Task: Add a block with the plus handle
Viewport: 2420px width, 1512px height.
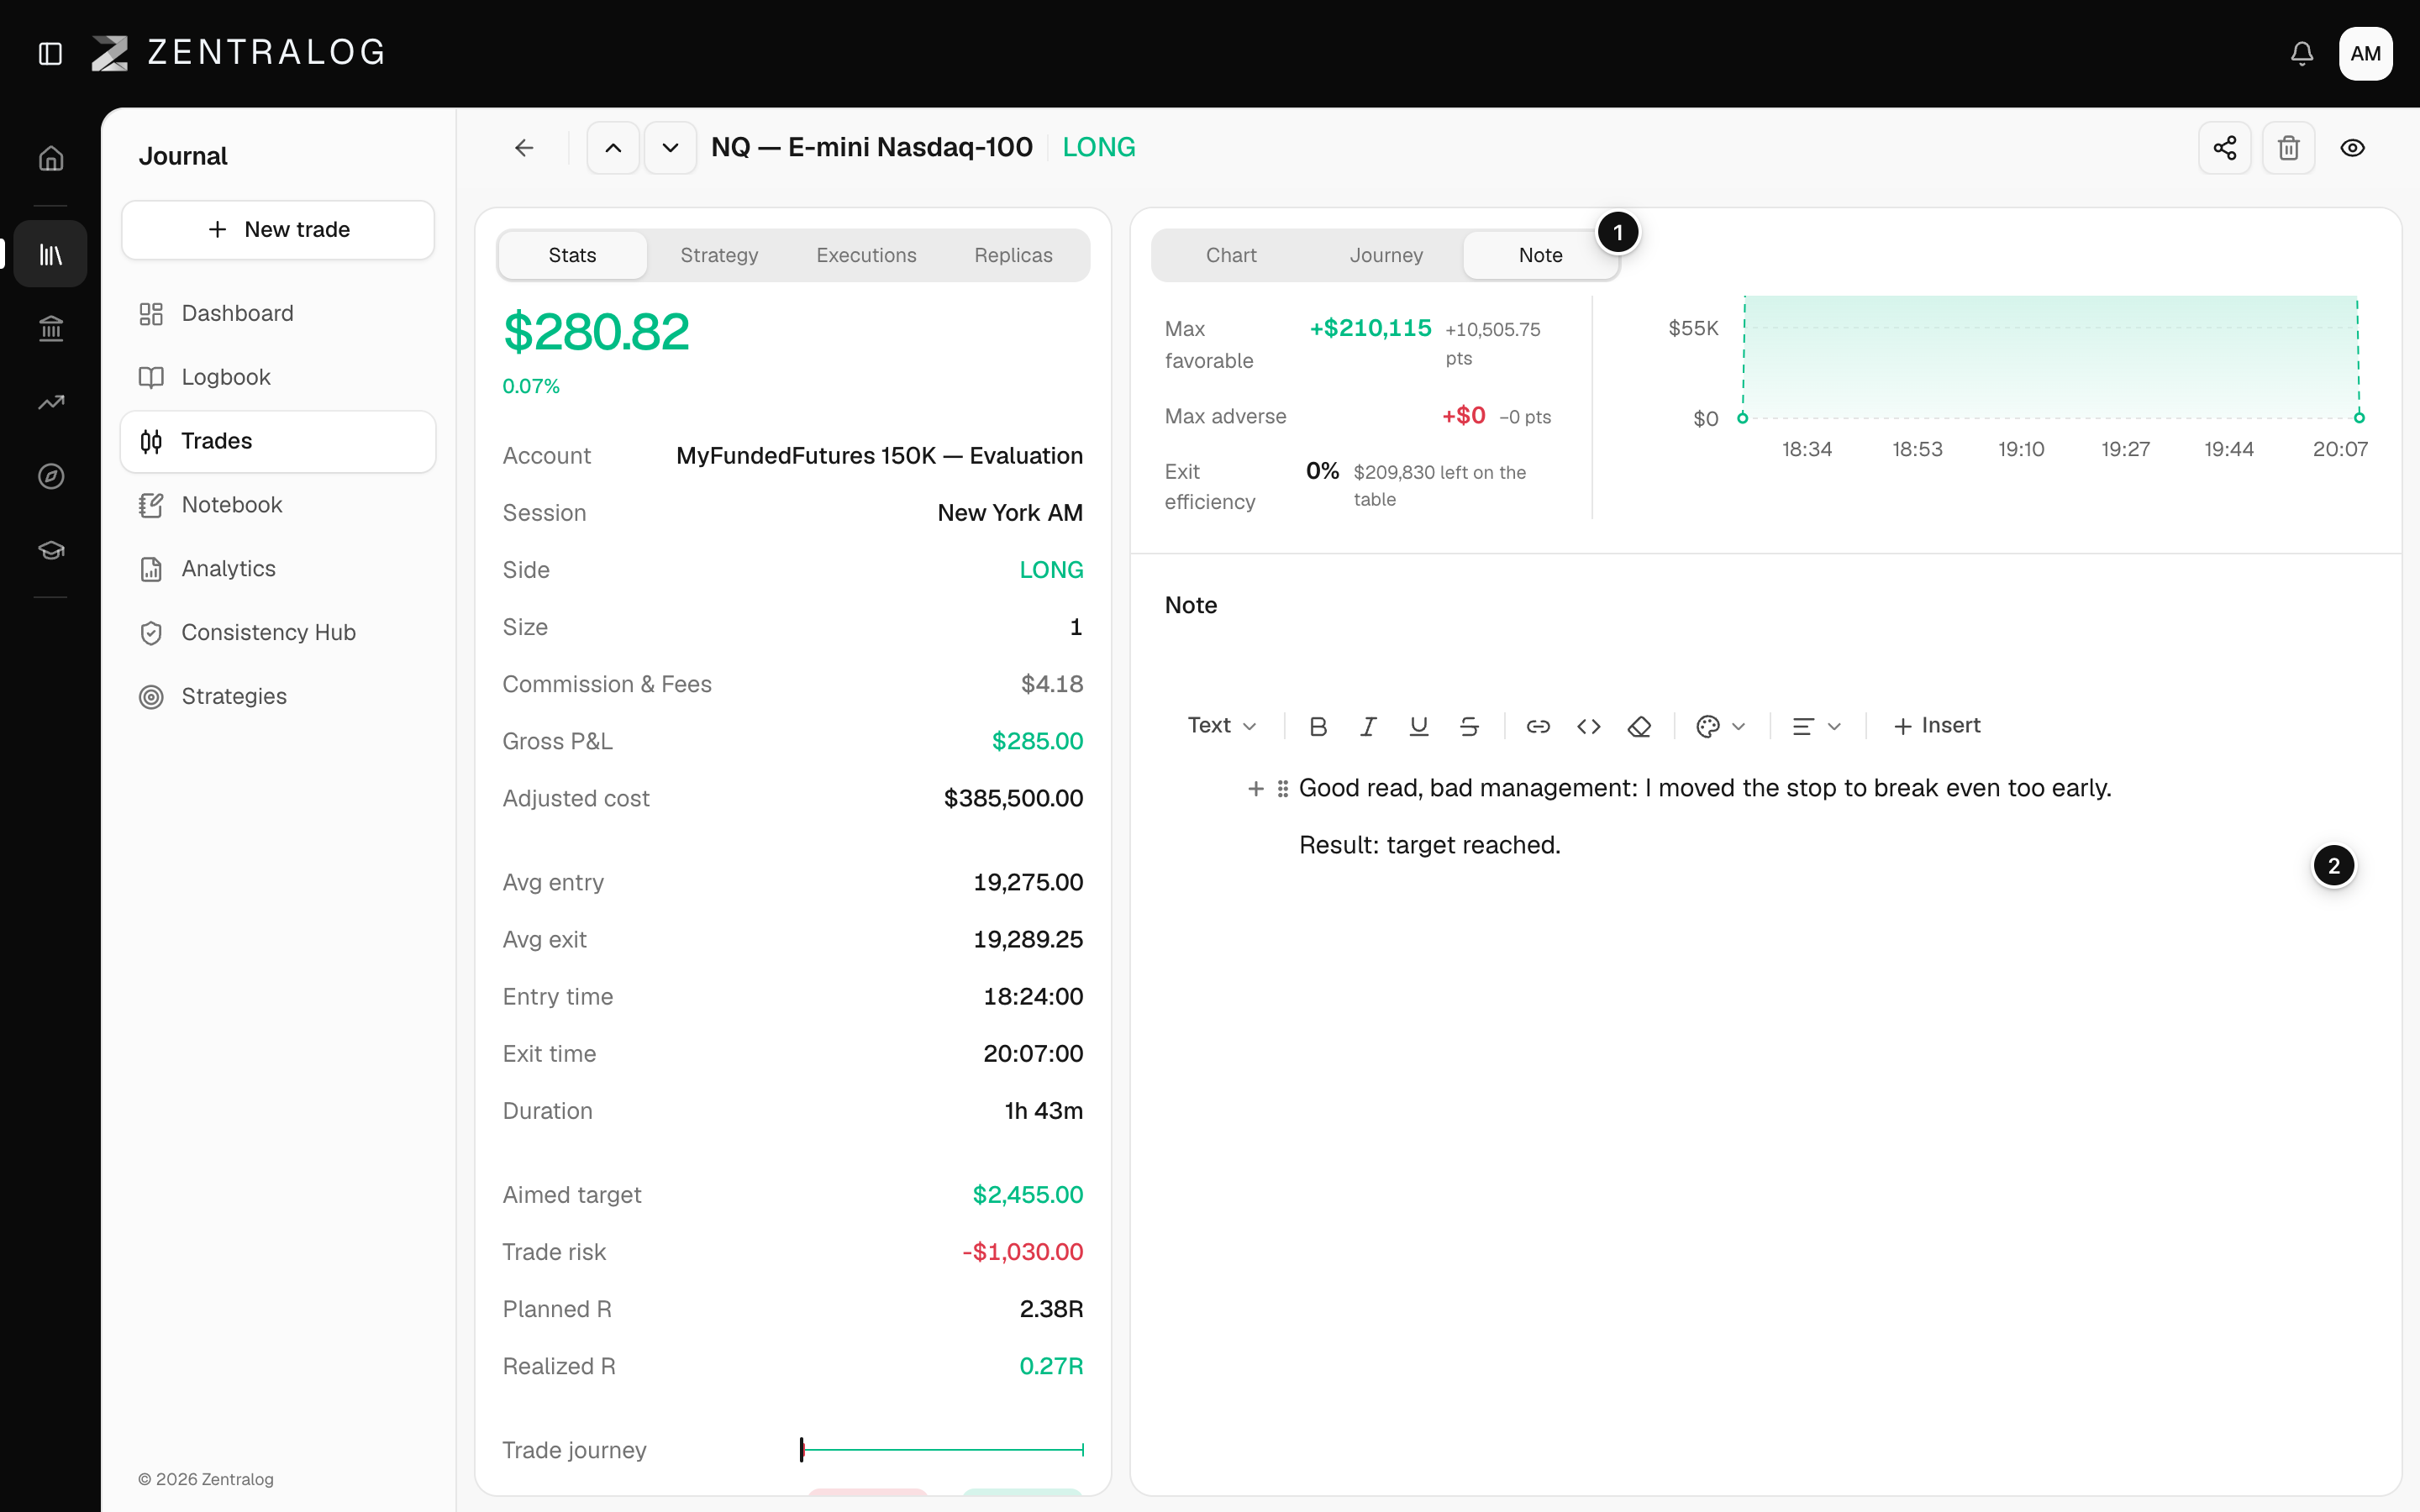Action: click(x=1256, y=789)
